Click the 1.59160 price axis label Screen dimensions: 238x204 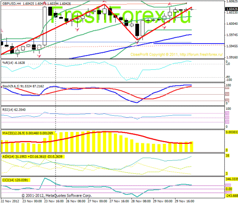(232, 57)
